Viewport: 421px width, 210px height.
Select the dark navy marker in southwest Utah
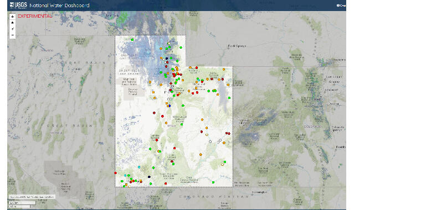[149, 177]
